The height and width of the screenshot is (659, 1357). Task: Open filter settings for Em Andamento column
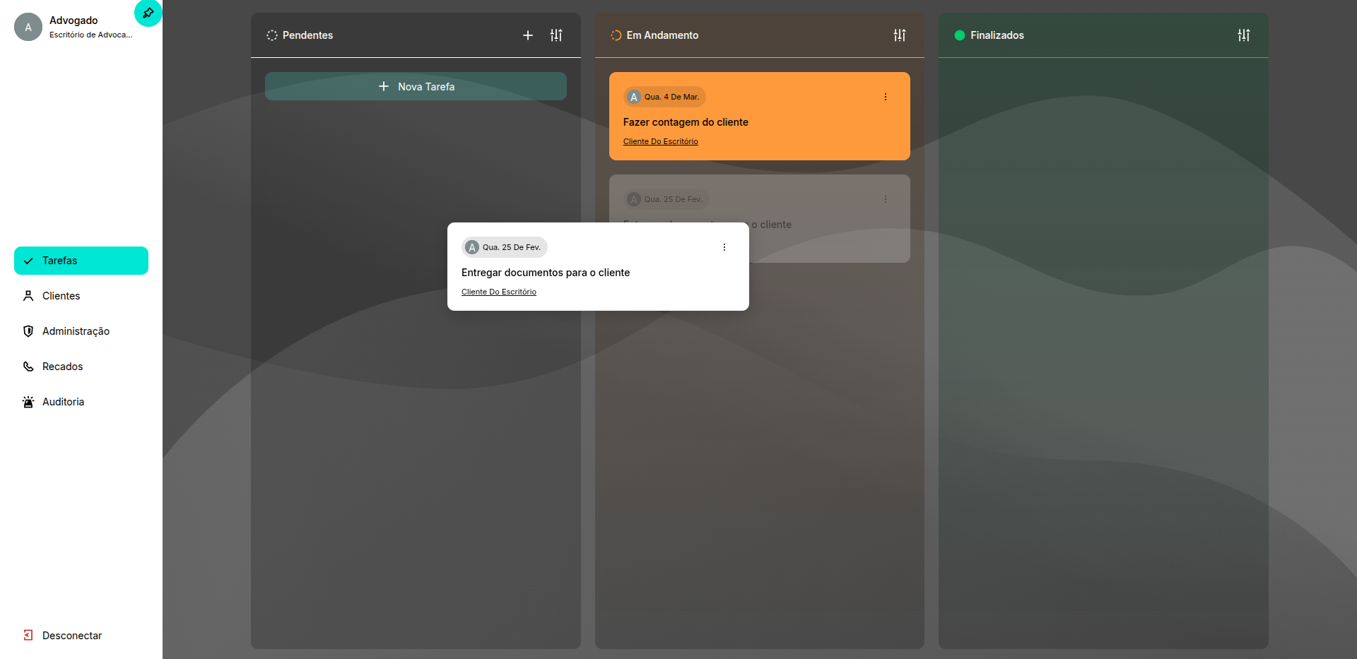point(899,35)
